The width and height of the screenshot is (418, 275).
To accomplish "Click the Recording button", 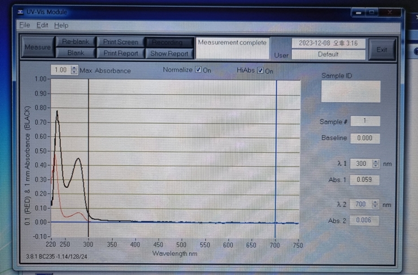I will [168, 42].
